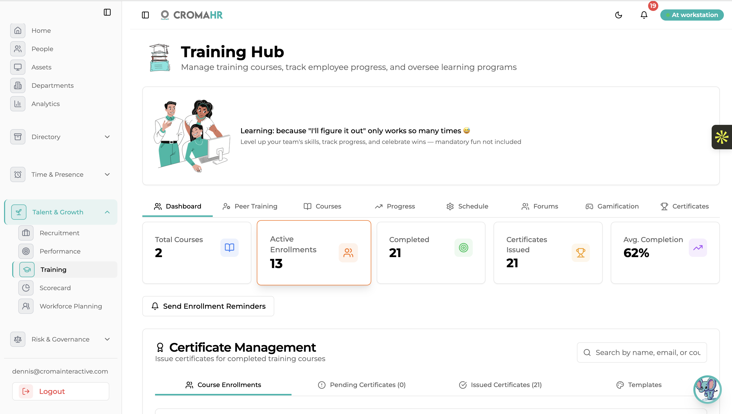Click the Avg. Completion value 62%

pyautogui.click(x=636, y=253)
